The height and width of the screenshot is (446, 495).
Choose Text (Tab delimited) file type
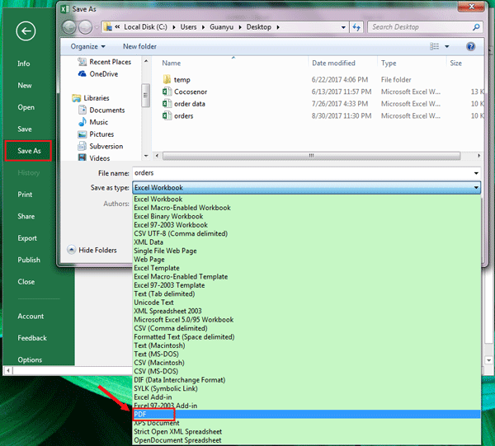pos(307,294)
